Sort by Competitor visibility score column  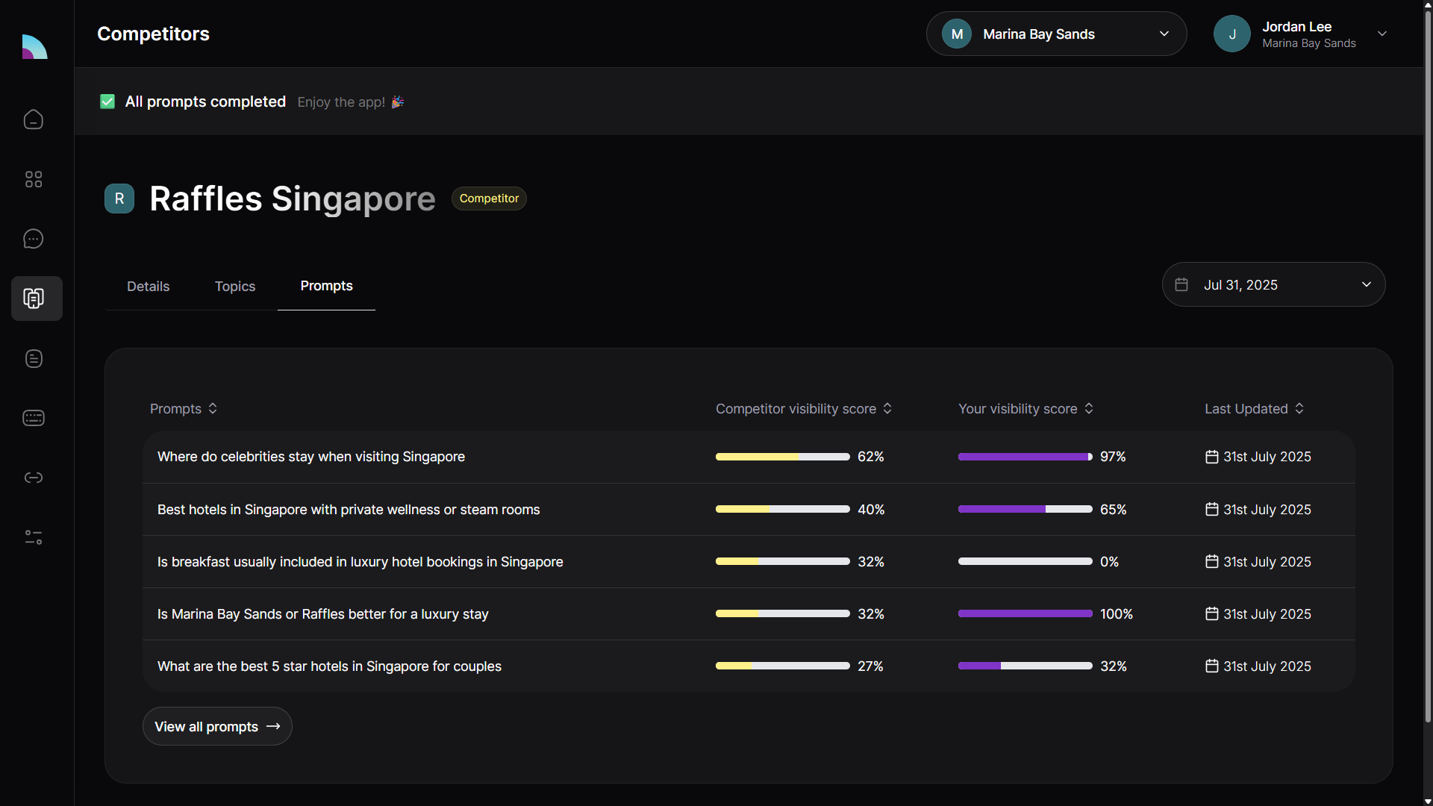tap(803, 409)
